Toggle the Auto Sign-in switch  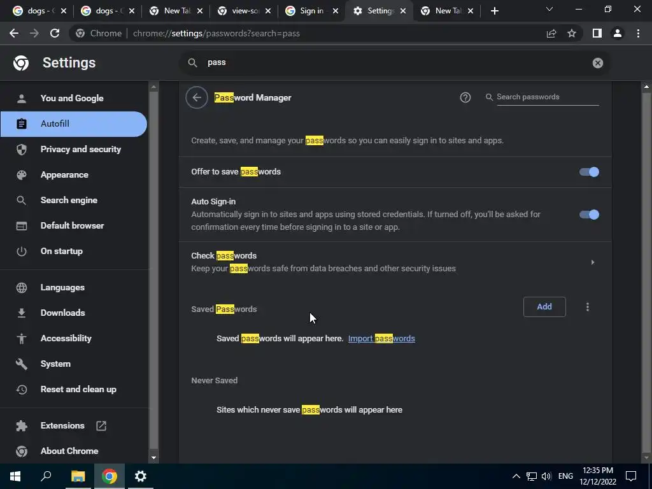coord(589,215)
